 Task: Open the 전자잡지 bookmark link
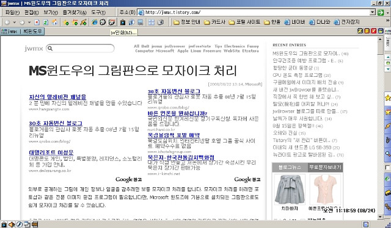(x=346, y=22)
